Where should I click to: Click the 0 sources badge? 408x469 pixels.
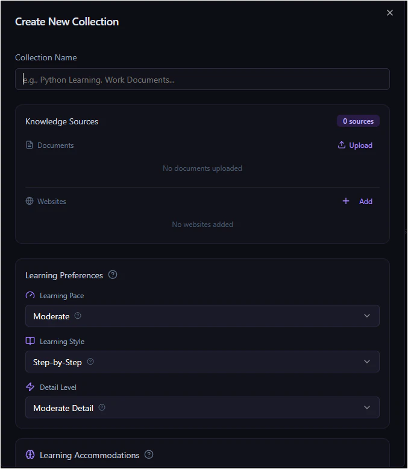pyautogui.click(x=358, y=121)
